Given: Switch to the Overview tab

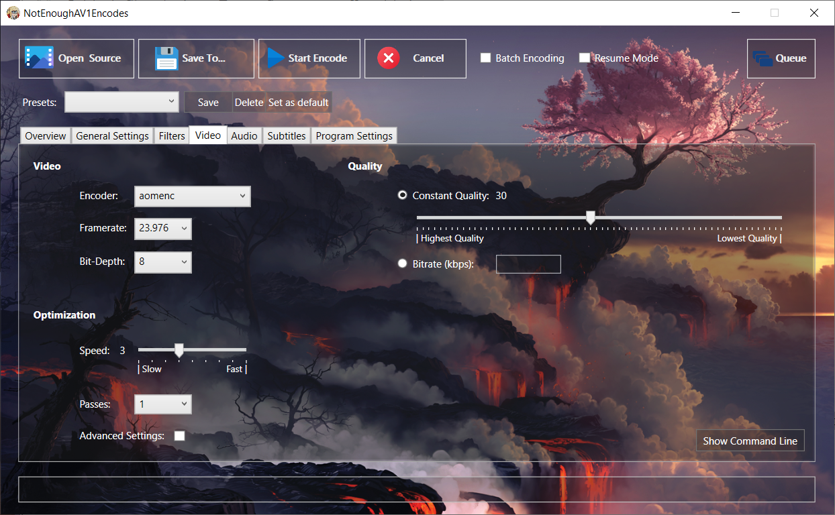Looking at the screenshot, I should click(x=46, y=135).
